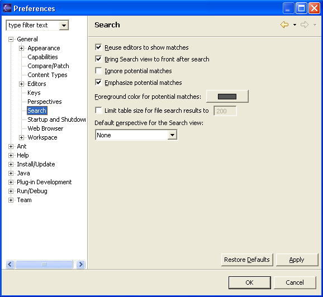Toggle Reuse editors to show matches
This screenshot has height=297, width=323.
point(98,47)
